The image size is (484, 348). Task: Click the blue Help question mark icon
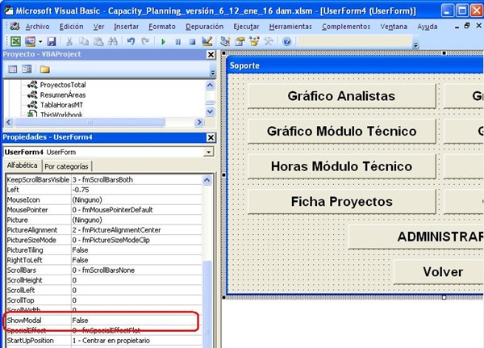pyautogui.click(x=286, y=41)
